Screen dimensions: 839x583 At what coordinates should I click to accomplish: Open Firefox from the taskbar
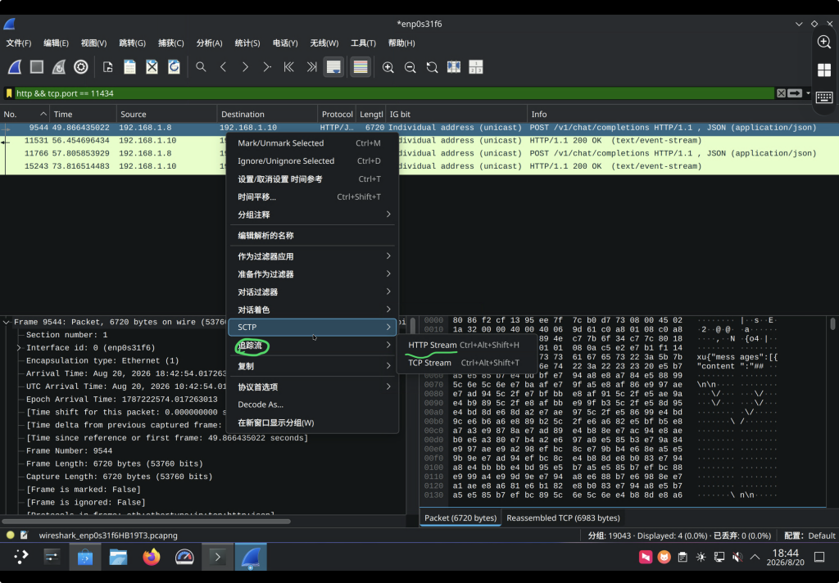[152, 557]
